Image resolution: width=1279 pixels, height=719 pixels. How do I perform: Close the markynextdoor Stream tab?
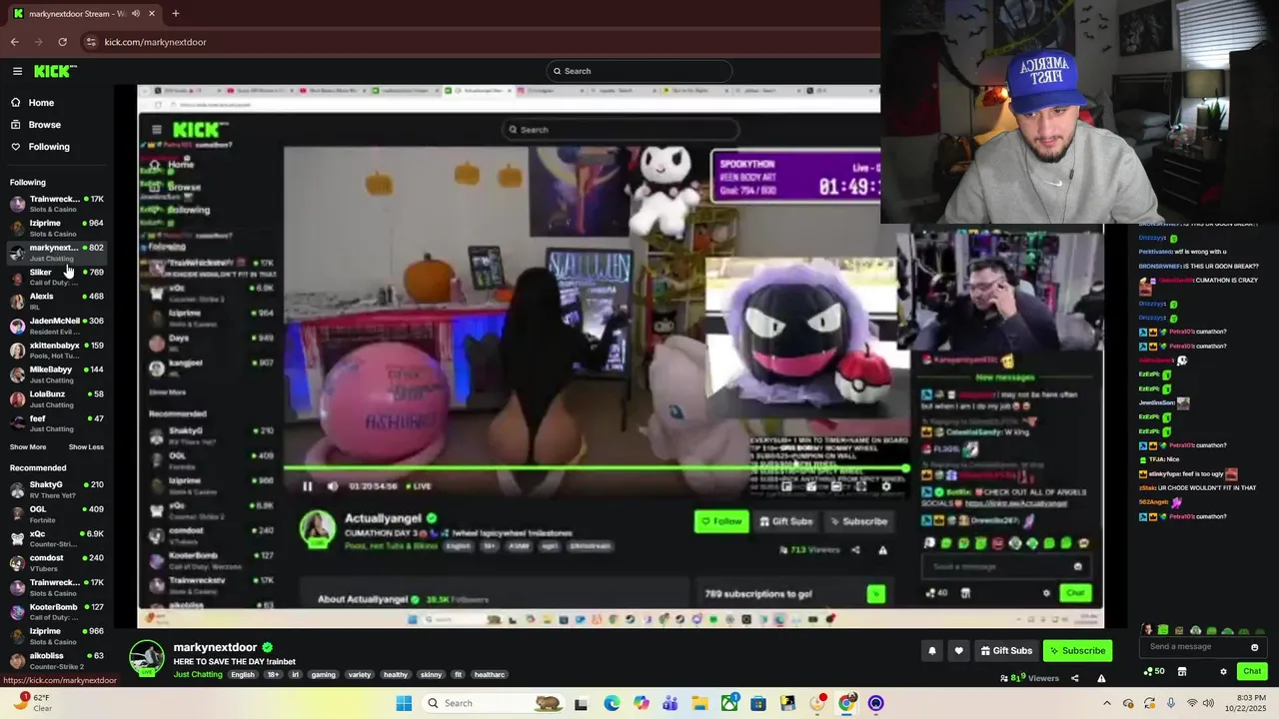152,14
